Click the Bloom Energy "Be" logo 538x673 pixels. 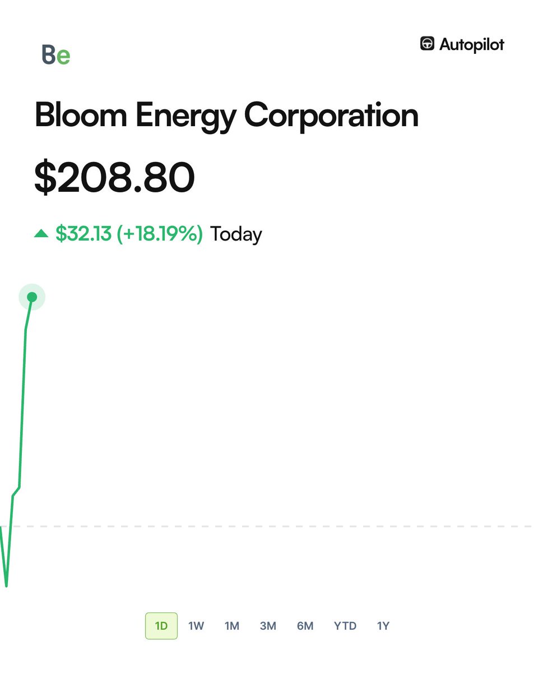[56, 55]
